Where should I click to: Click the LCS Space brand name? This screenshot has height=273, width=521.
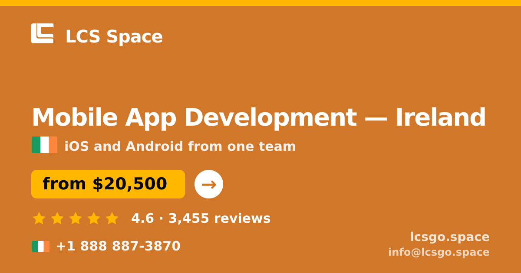114,36
